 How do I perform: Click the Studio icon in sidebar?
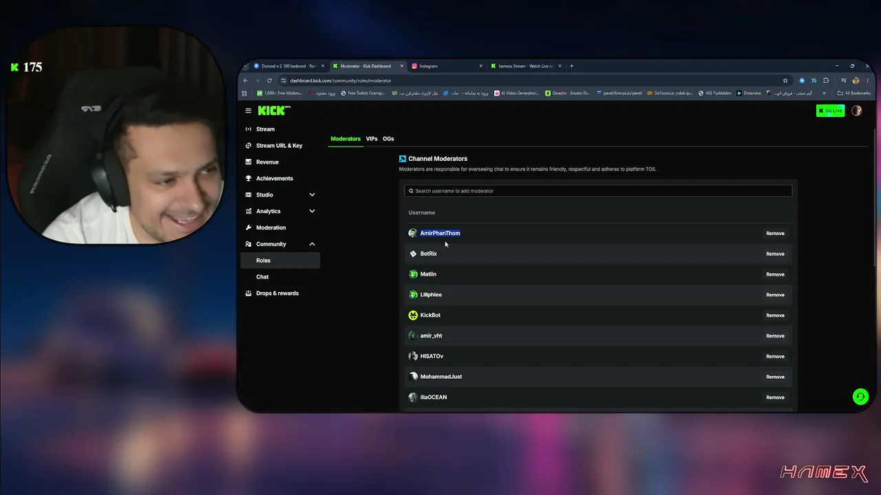tap(249, 195)
